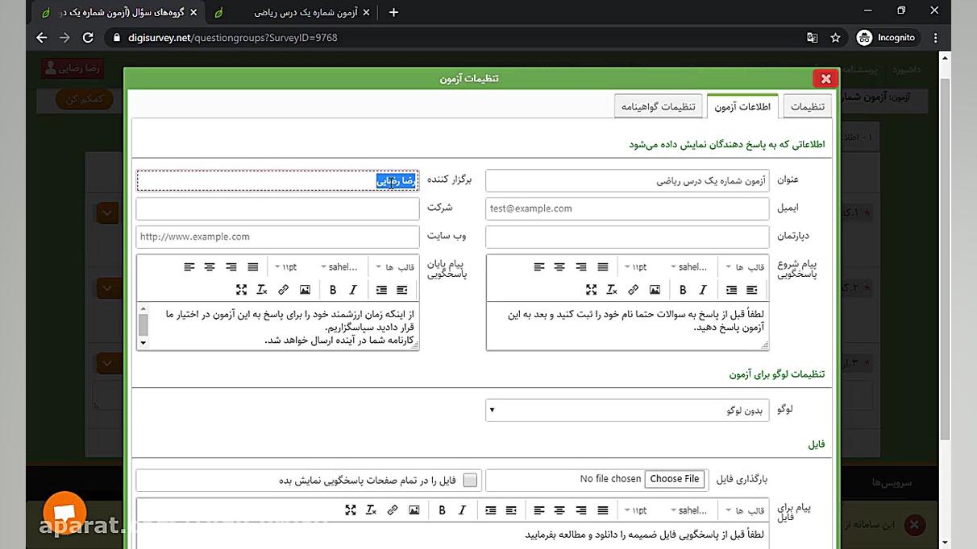Italicize text in file message editor

(x=462, y=510)
